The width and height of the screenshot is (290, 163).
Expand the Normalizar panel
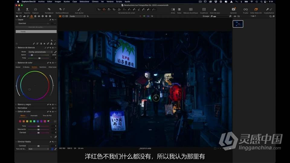16,108
